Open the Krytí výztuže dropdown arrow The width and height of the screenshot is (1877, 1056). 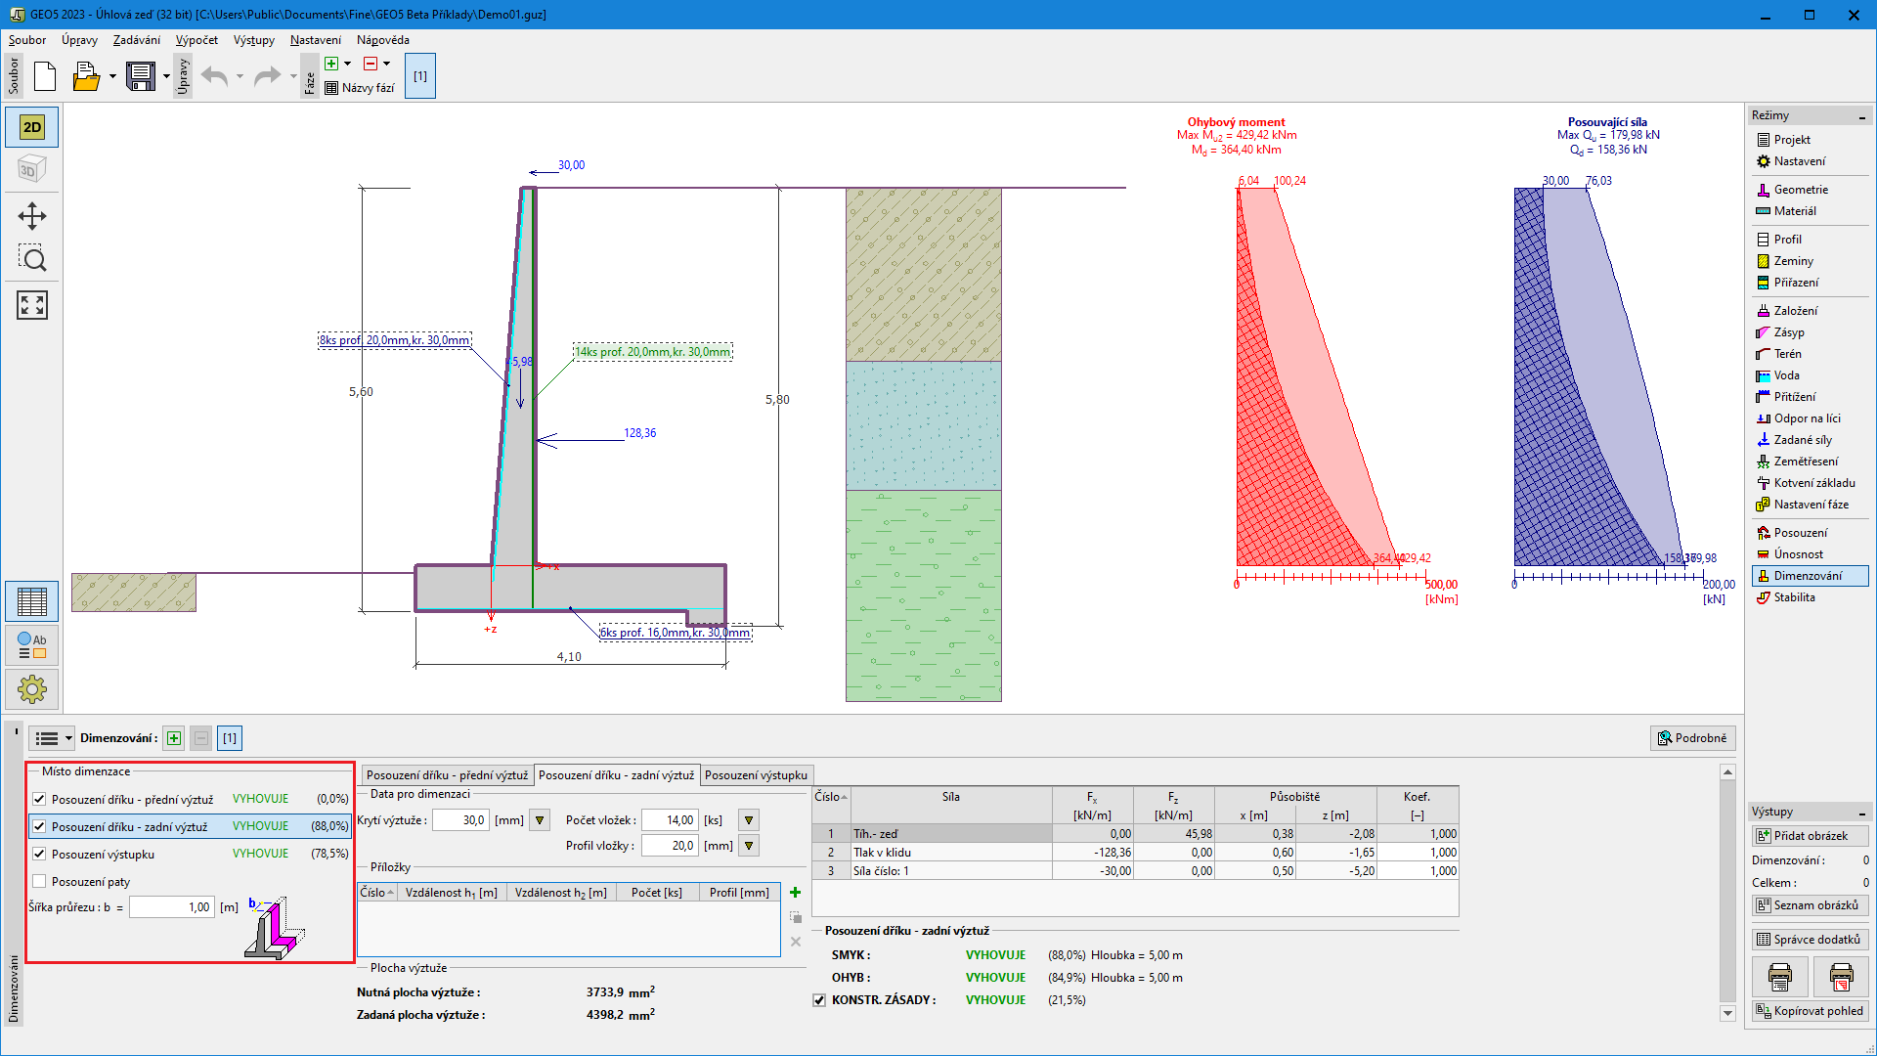[x=540, y=820]
